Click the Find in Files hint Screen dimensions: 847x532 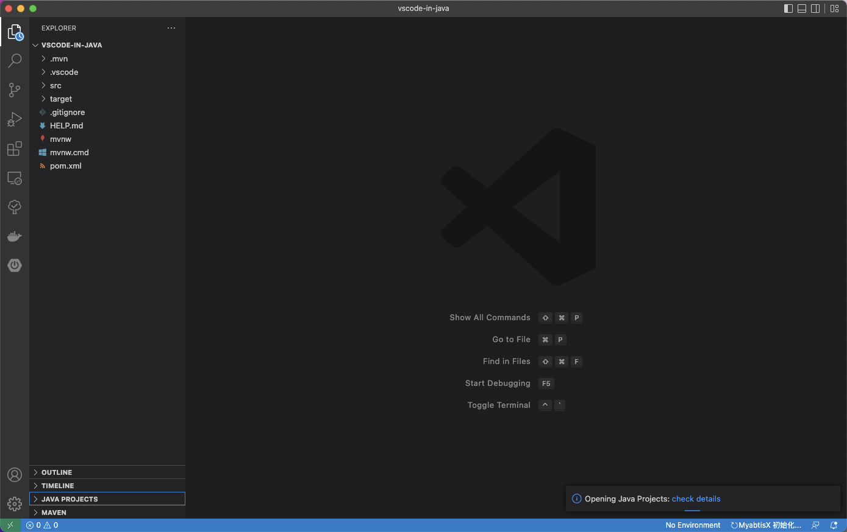pos(506,362)
